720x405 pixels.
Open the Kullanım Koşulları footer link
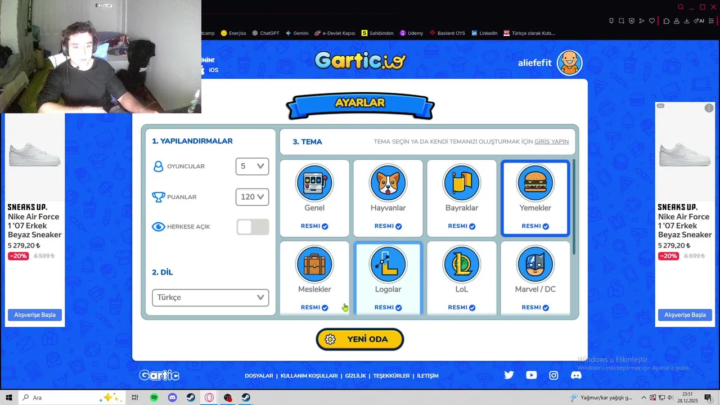click(x=309, y=376)
